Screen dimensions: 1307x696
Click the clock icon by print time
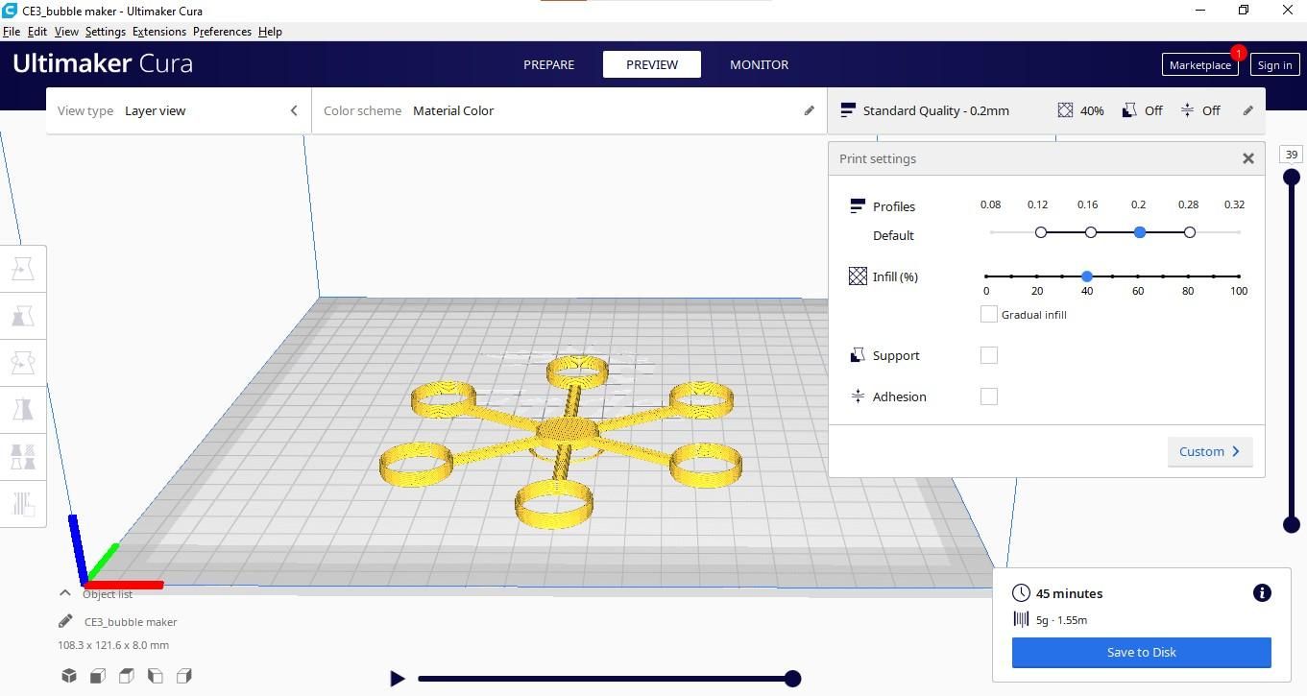[1022, 593]
